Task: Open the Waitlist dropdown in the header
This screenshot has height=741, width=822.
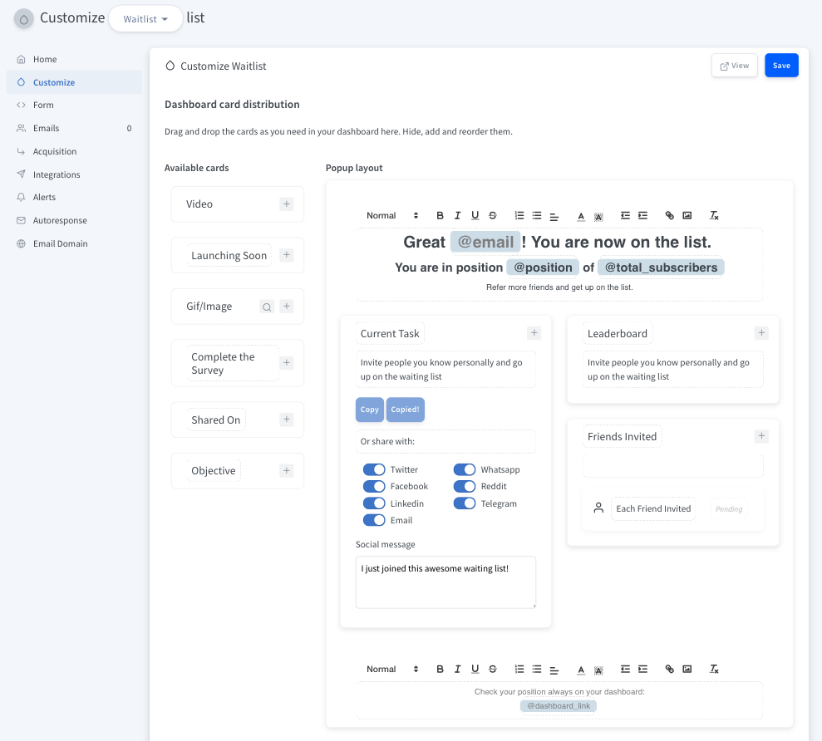Action: pyautogui.click(x=145, y=17)
